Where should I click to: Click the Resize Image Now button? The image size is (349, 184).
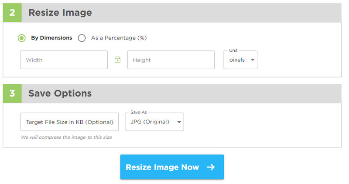point(172,167)
